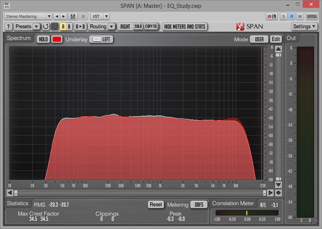Screen dimensions: 322x229
Task: Go to the previous preset arrow
Action: [57, 16]
